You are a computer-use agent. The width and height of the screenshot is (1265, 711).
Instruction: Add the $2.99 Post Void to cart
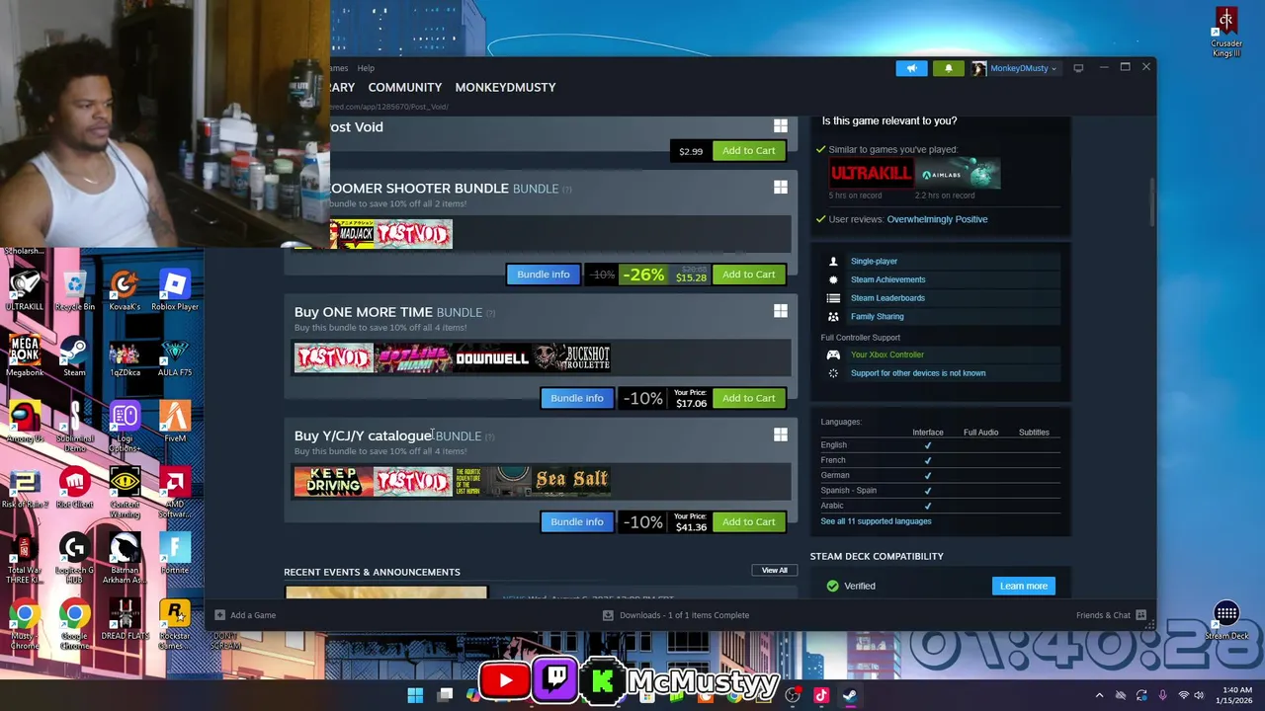(748, 151)
